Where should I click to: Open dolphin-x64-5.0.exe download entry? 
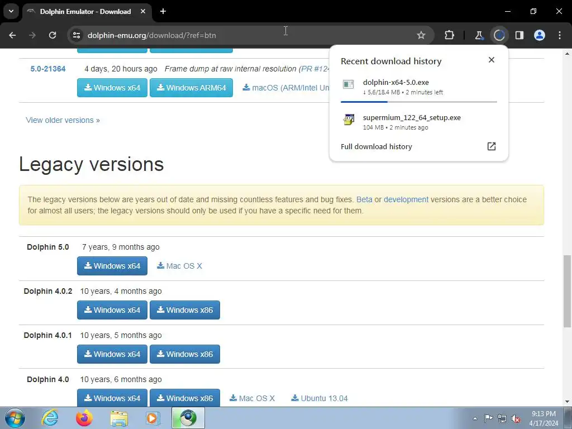(418, 87)
